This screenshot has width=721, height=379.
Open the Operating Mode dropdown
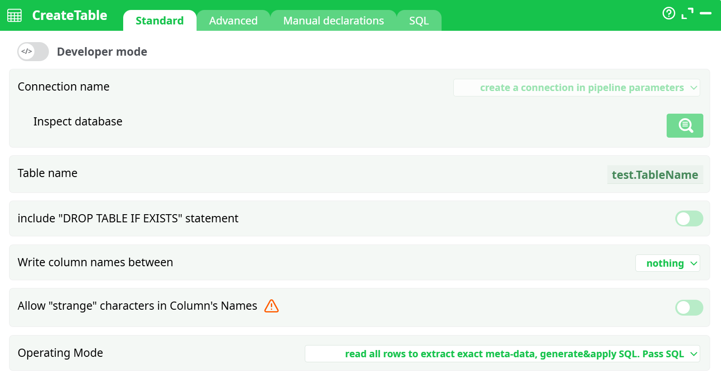tap(502, 354)
